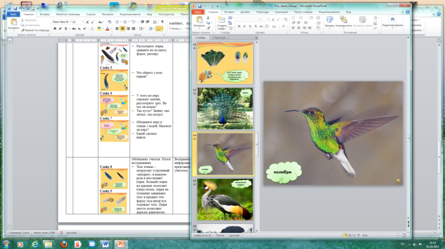
Task: Click Создать слайд new slide icon
Action: 221,20
